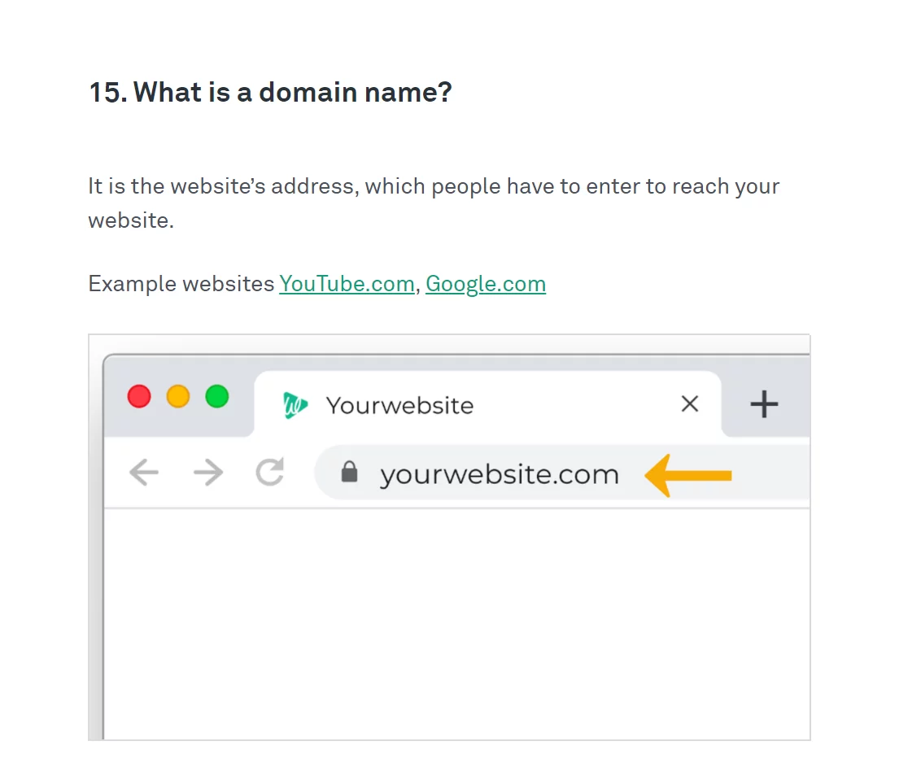899x776 pixels.
Task: Click the padlock security icon
Action: (349, 473)
